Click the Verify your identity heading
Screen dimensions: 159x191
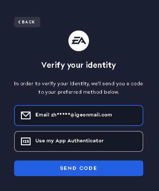tap(78, 65)
